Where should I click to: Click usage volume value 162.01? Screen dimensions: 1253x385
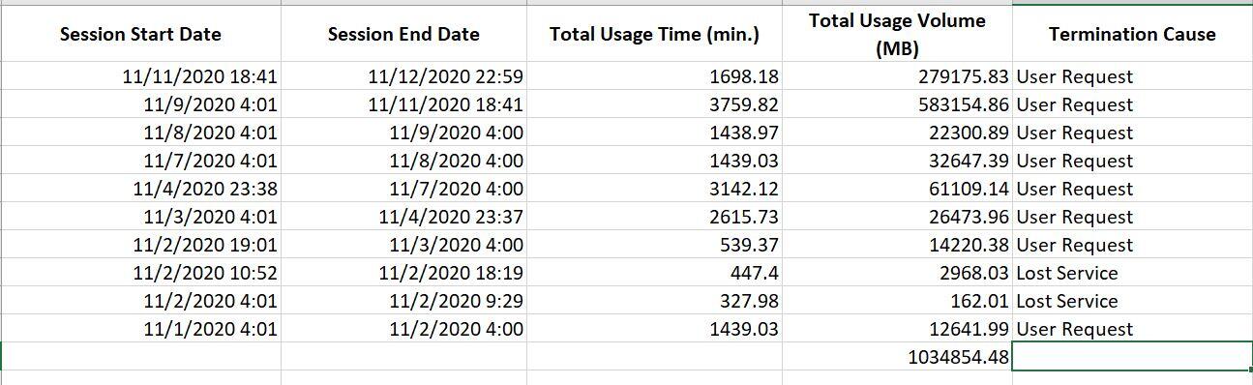(897, 301)
